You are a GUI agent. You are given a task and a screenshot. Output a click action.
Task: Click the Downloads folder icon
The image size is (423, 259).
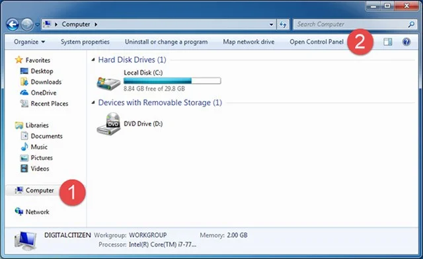pyautogui.click(x=24, y=82)
